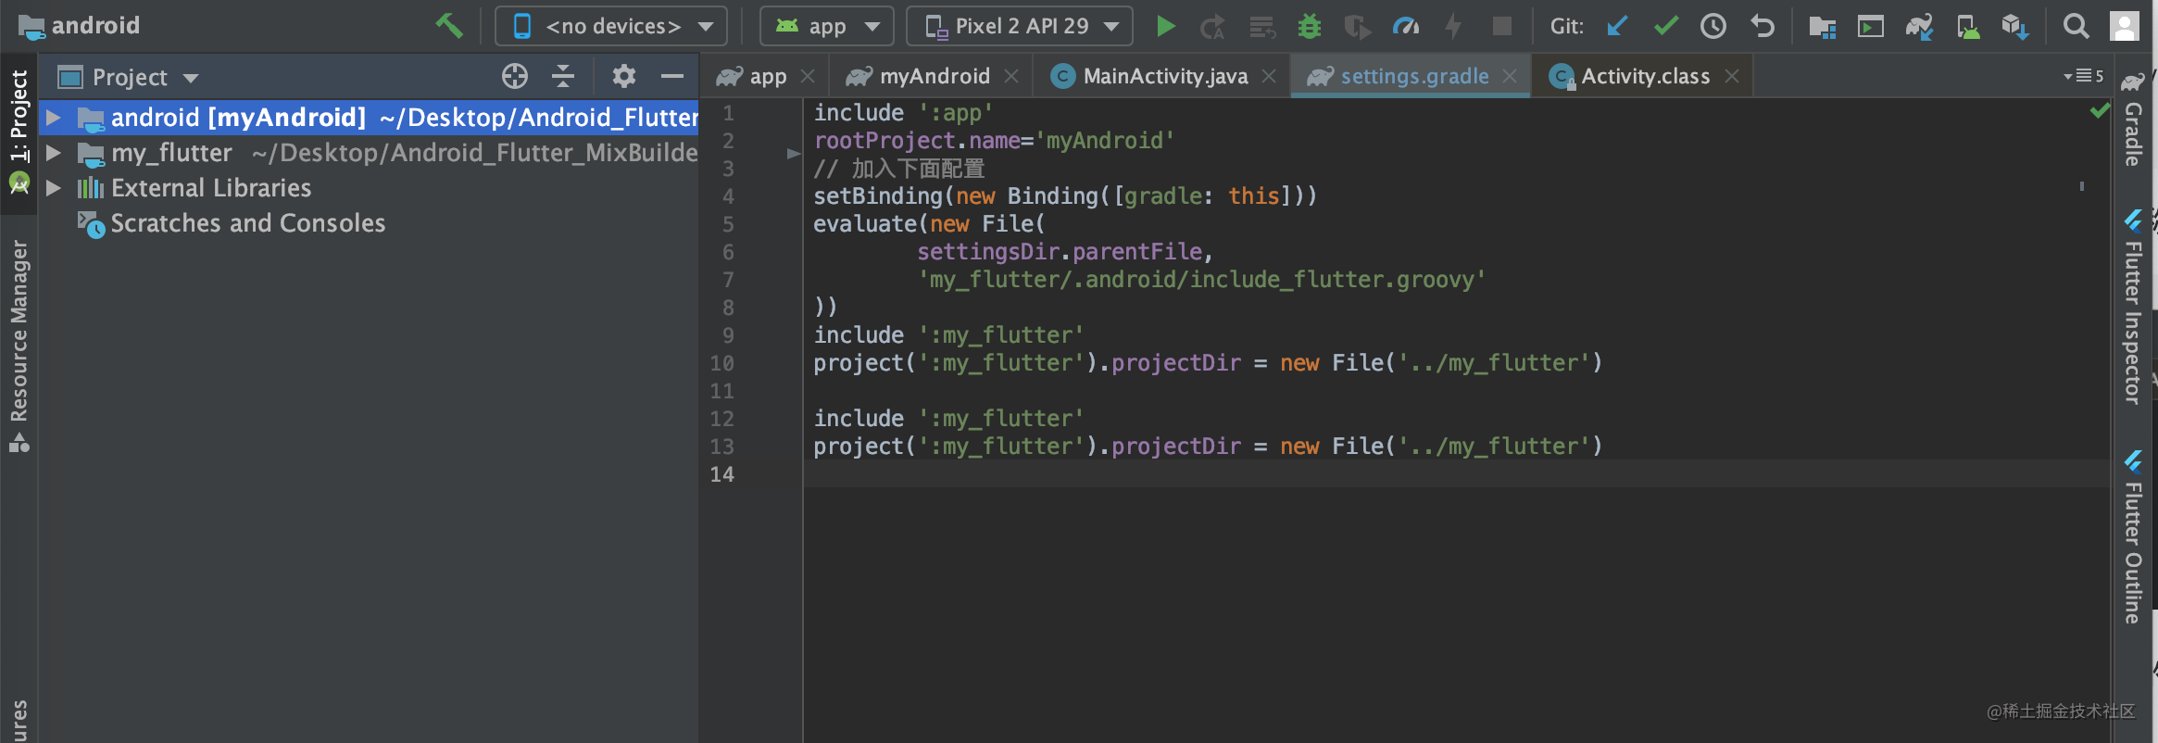Open Project panel settings gear
Screen dimensions: 2158x743
[x=624, y=76]
